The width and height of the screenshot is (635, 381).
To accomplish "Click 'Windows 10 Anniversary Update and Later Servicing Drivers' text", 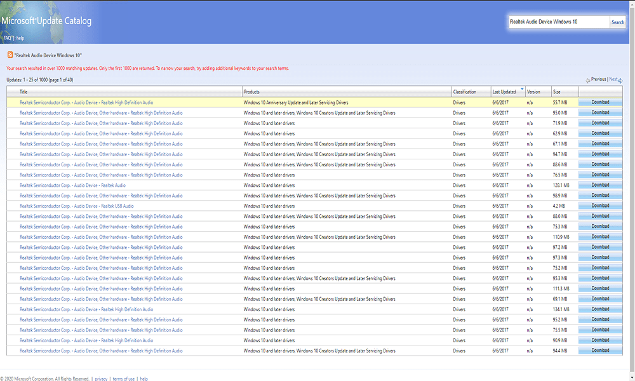I will [x=296, y=103].
